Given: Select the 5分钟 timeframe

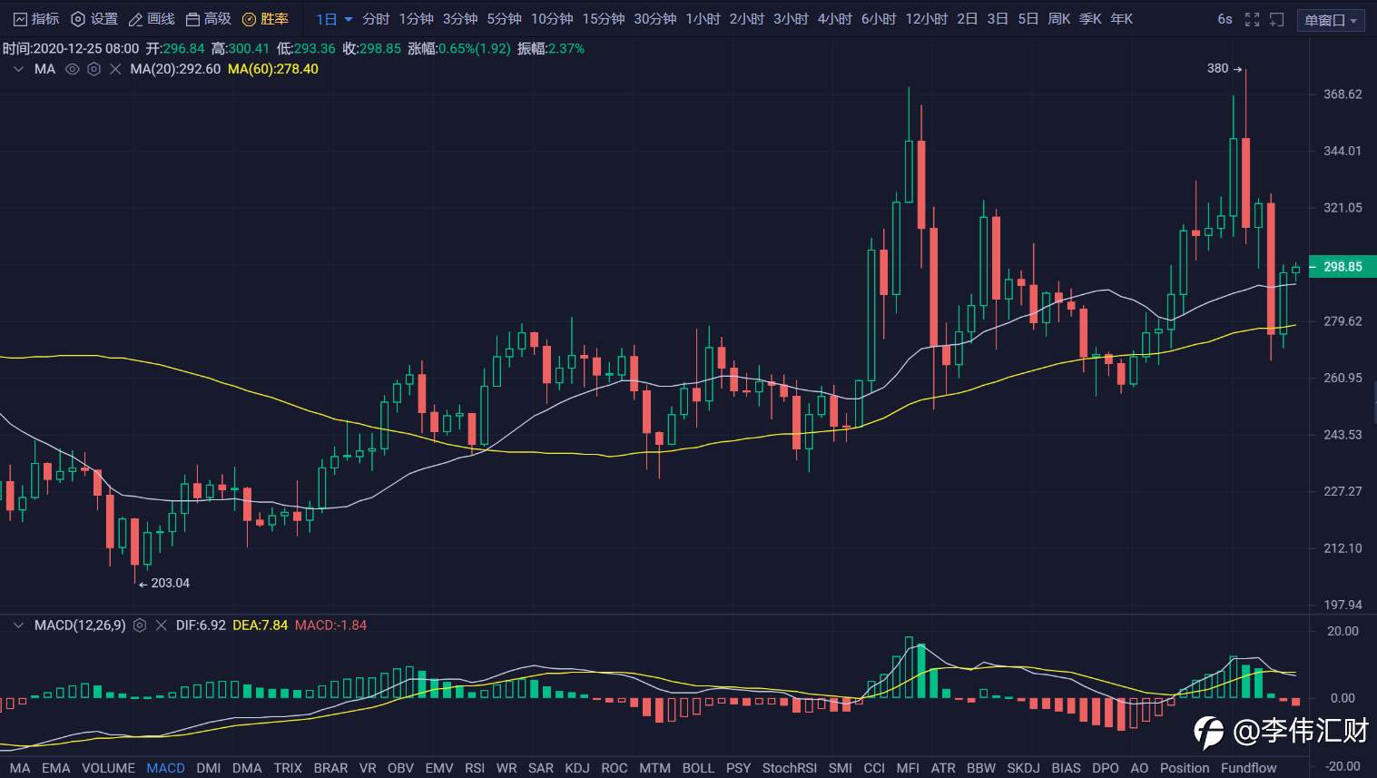Looking at the screenshot, I should 505,19.
